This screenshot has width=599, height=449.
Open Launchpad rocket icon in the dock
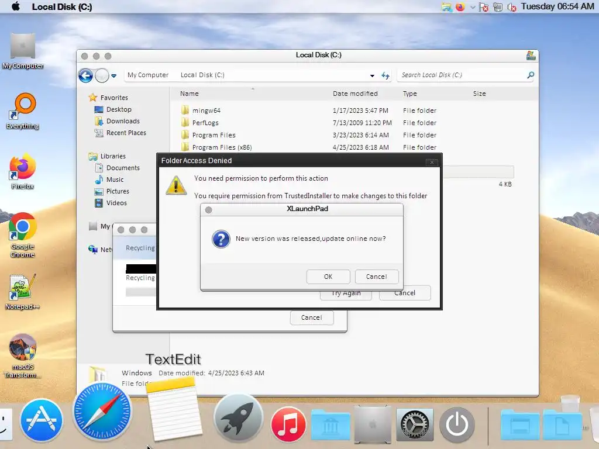(238, 419)
